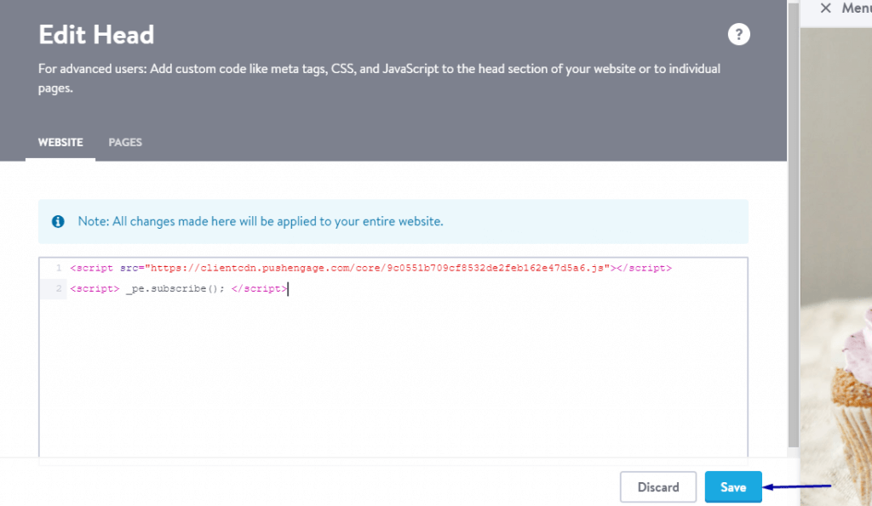
Task: Click line number 1 in the editor gutter
Action: pos(59,268)
